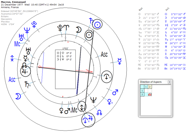Click the black natal North Node glyph
The height and width of the screenshot is (132, 187).
point(24,65)
